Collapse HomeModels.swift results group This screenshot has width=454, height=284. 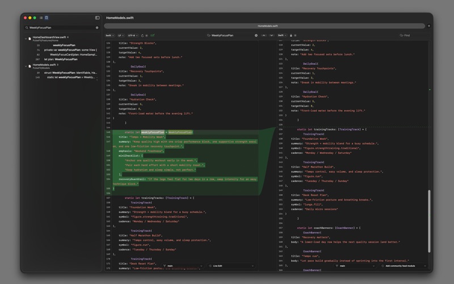click(x=26, y=66)
